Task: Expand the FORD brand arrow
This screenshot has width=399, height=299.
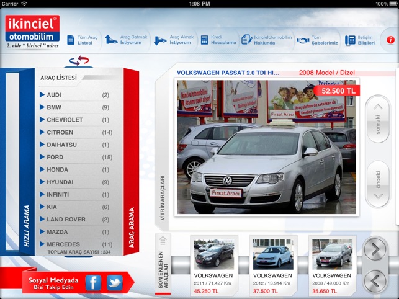Action: pos(42,157)
